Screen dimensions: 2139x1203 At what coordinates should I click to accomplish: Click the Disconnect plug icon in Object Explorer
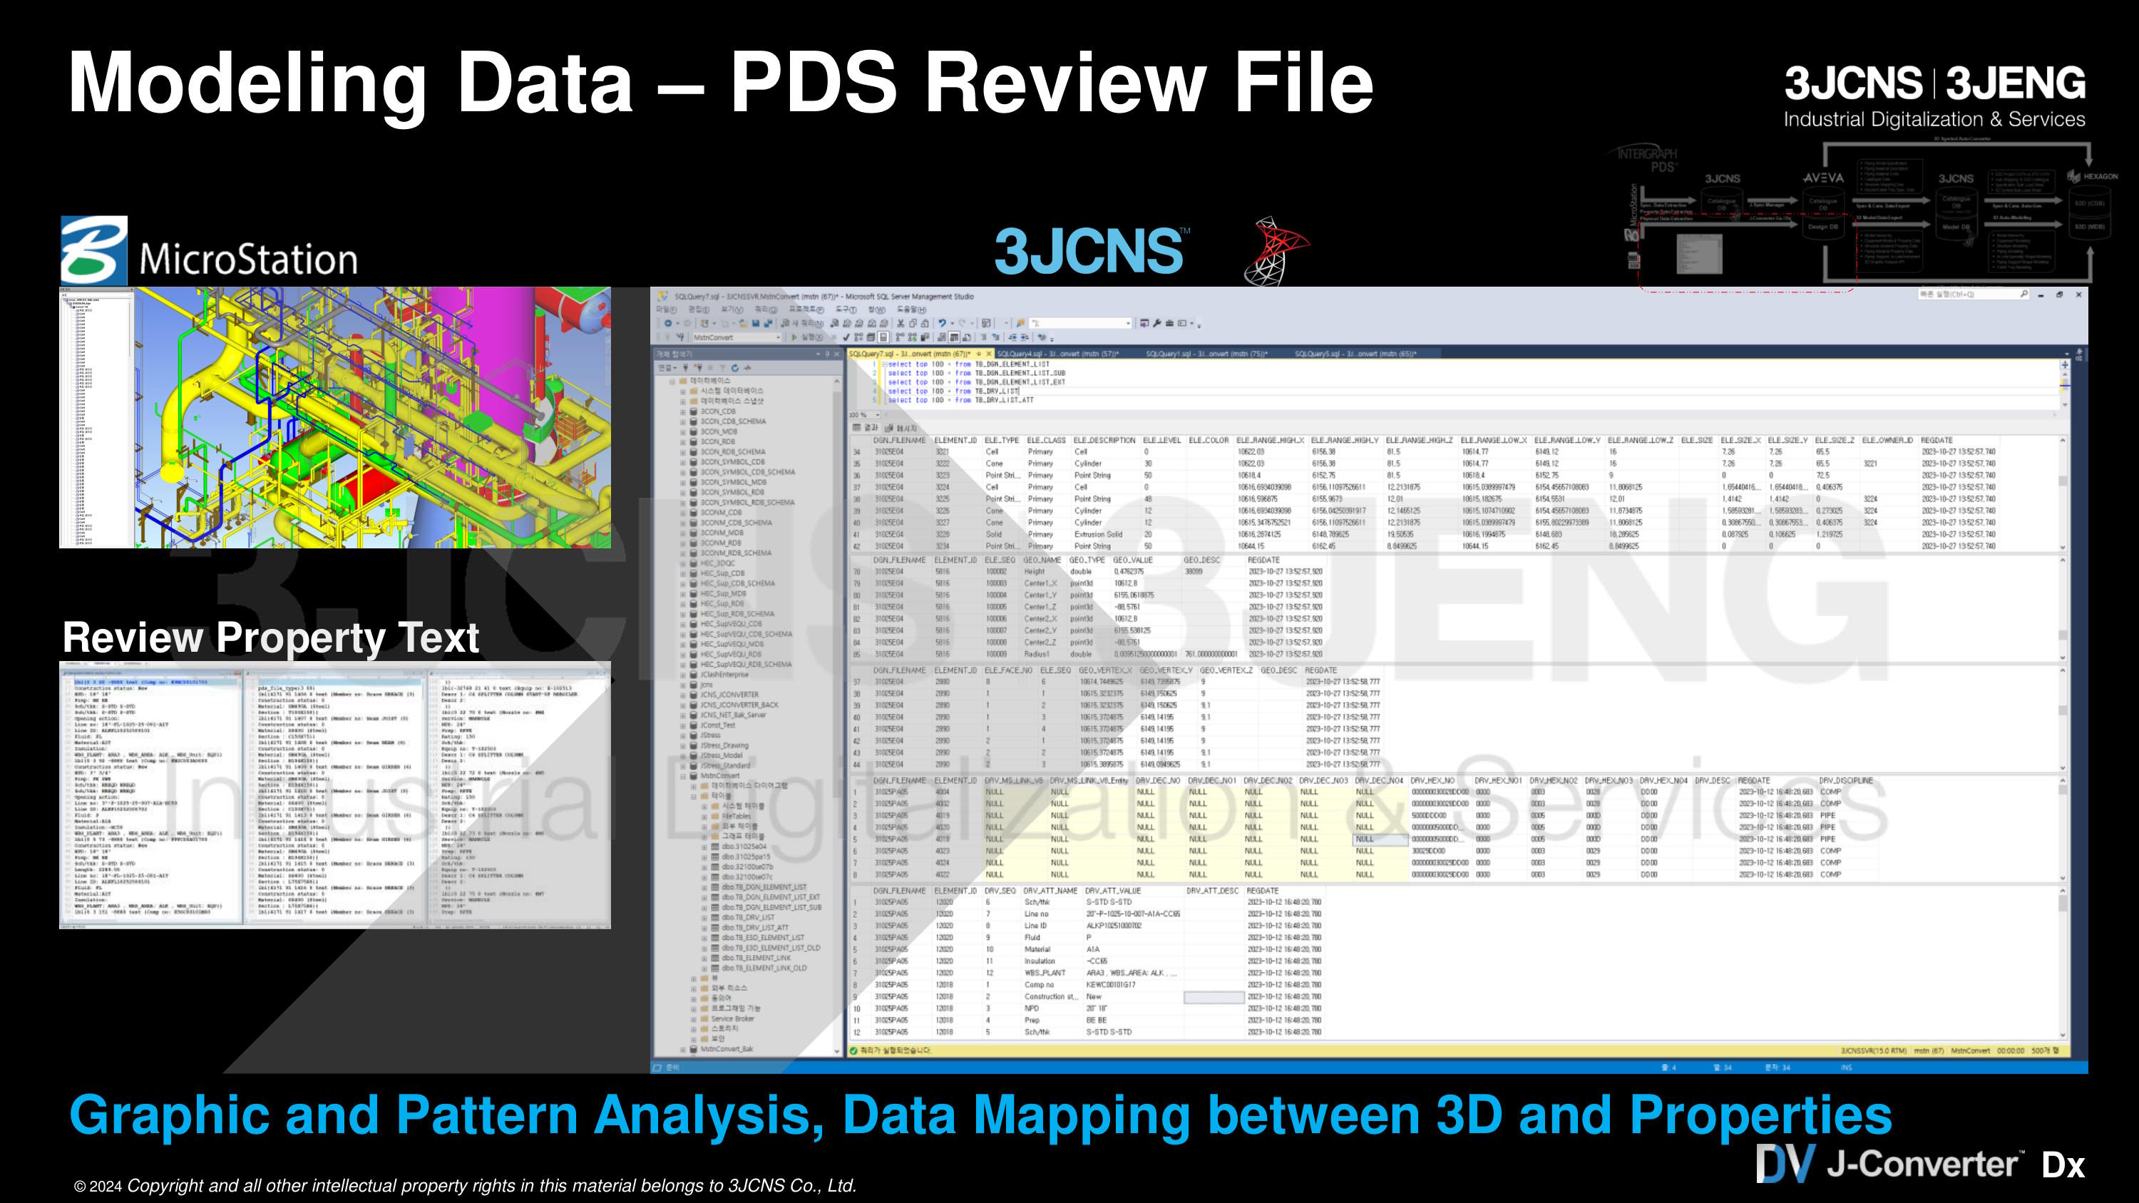coord(698,368)
